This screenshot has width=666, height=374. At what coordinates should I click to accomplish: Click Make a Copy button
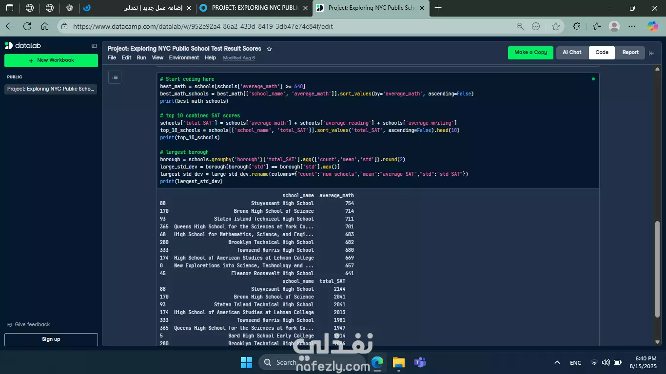pos(530,53)
